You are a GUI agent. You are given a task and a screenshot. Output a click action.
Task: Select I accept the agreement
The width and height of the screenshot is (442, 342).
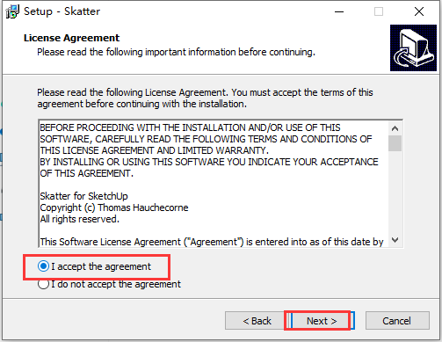point(94,266)
